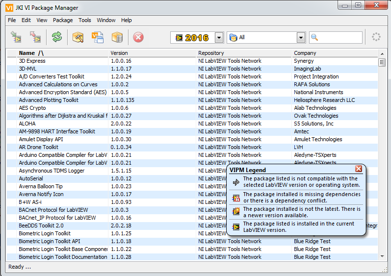The image size is (391, 276).
Task: Select BeeDDS Toolkit 2.0
Action: (x=41, y=226)
